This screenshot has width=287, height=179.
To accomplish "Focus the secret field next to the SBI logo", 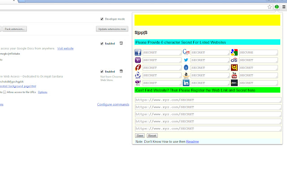I will (x=210, y=68).
